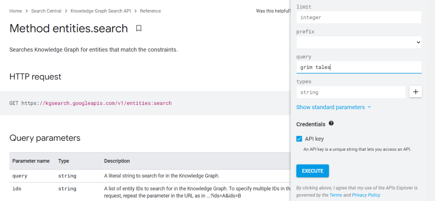Expand Show standard parameters
This screenshot has height=201, width=435.
[334, 107]
